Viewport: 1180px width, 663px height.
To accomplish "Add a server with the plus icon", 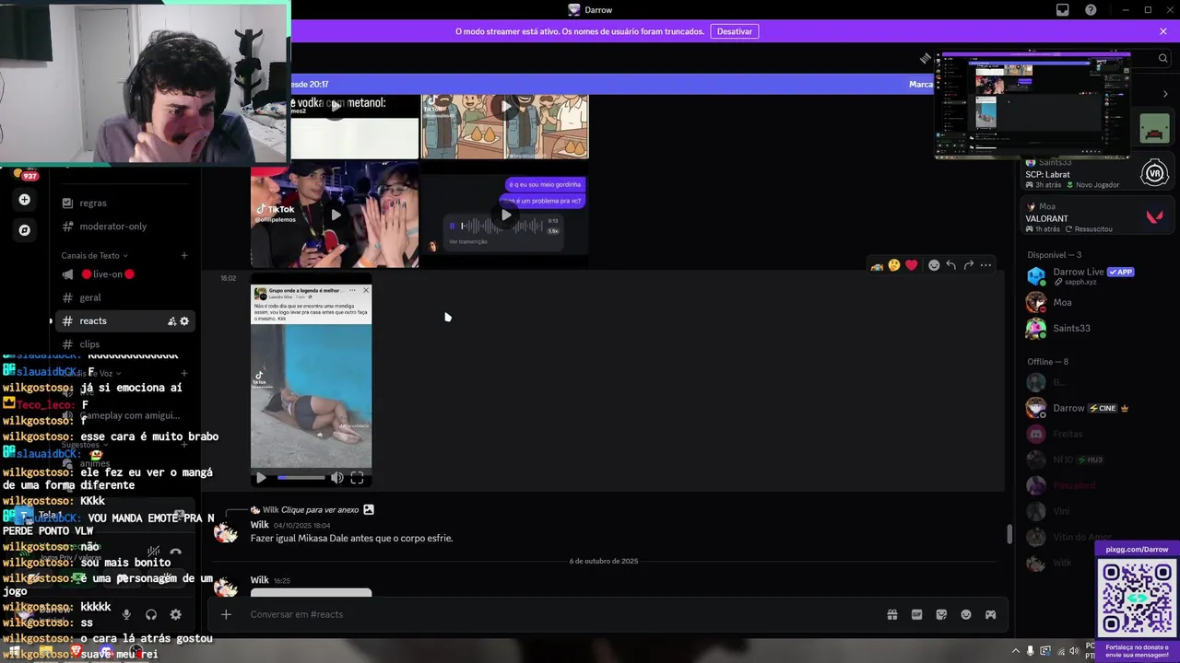I will click(25, 200).
